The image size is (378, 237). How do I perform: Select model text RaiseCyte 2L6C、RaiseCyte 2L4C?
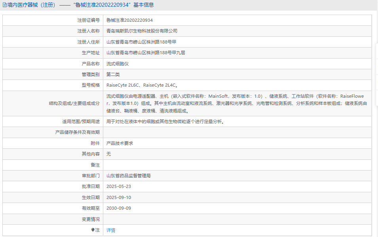(x=142, y=85)
